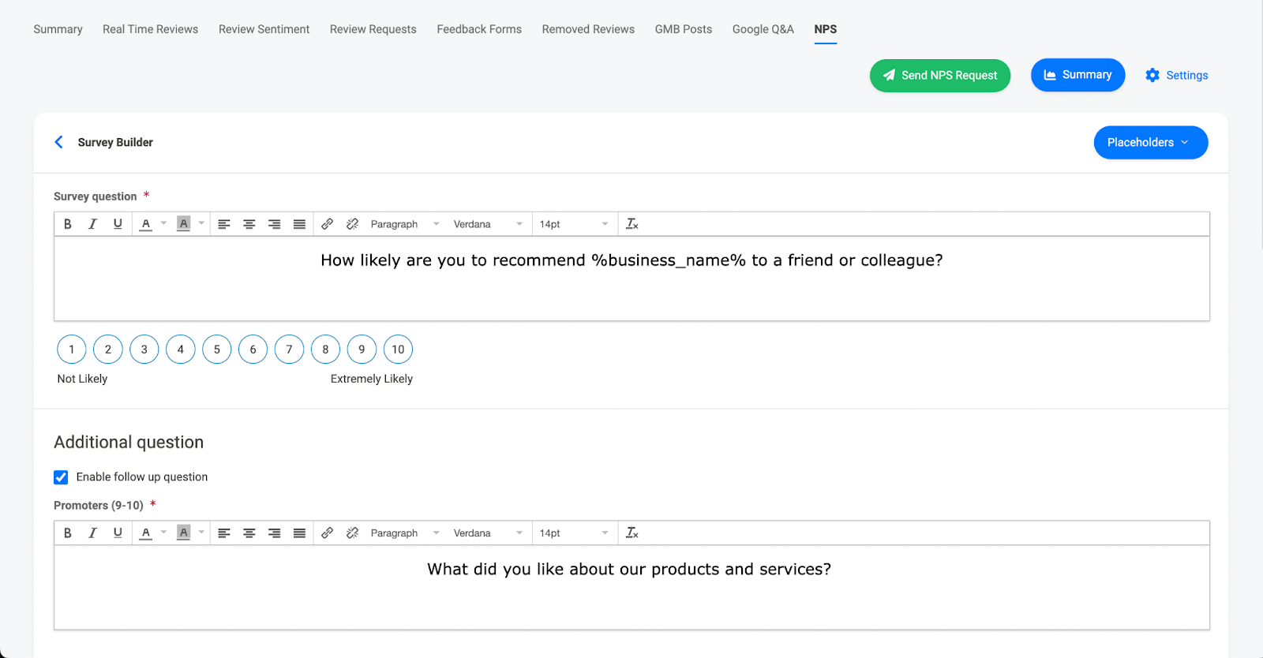Screen dimensions: 1263x658
Task: Apply background color in Survey question toolbar
Action: [x=184, y=224]
